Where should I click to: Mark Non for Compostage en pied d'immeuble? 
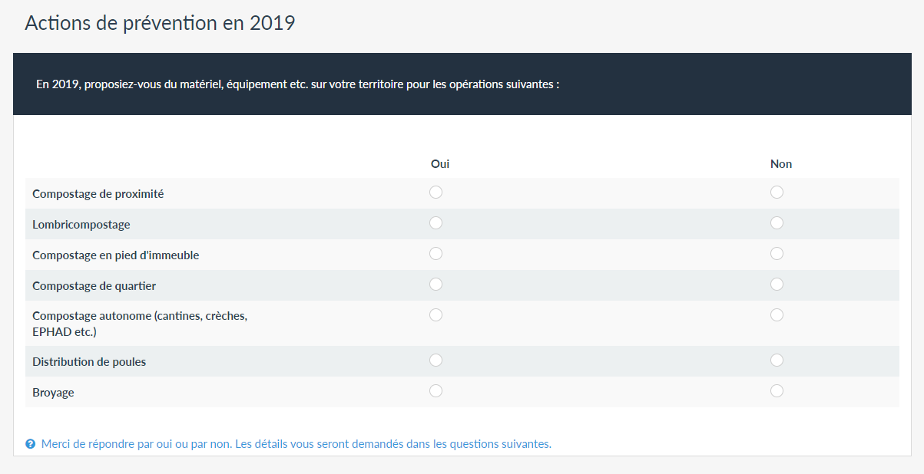(777, 253)
